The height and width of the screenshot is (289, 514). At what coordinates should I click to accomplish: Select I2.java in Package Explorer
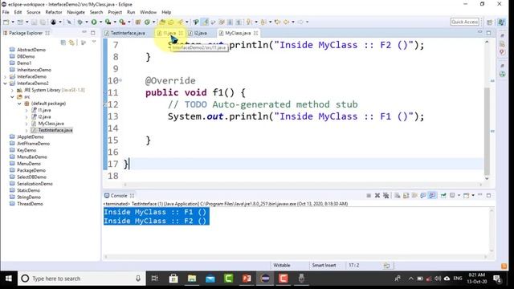click(x=44, y=117)
